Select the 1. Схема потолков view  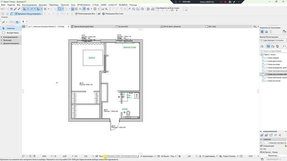273,80
